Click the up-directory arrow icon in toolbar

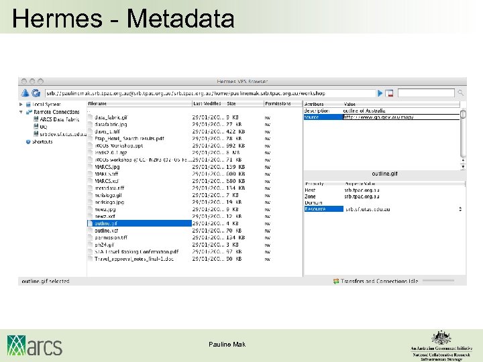[x=25, y=93]
